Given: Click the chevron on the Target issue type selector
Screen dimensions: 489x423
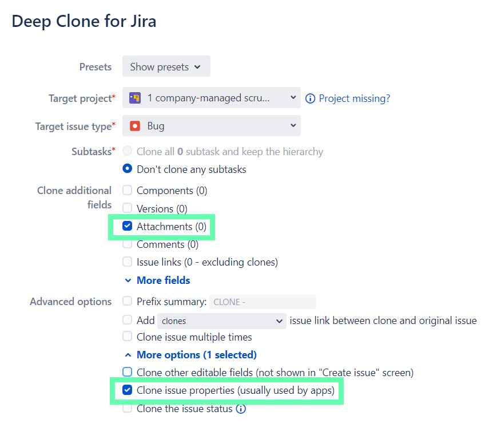Looking at the screenshot, I should pyautogui.click(x=293, y=125).
